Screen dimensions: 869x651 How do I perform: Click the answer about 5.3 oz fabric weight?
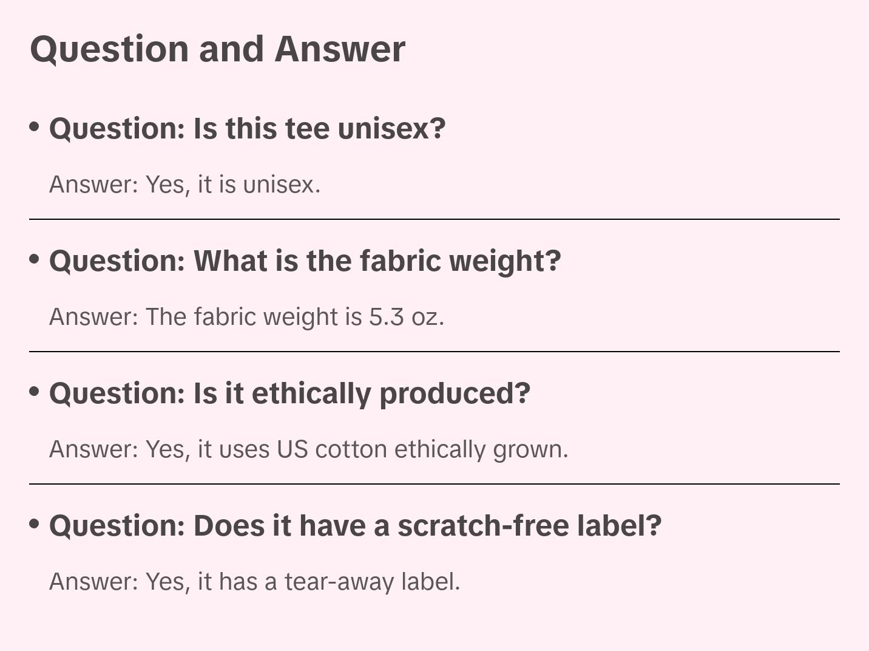click(246, 317)
